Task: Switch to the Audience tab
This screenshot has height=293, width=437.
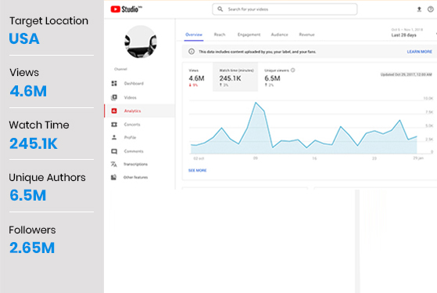Action: click(x=280, y=34)
